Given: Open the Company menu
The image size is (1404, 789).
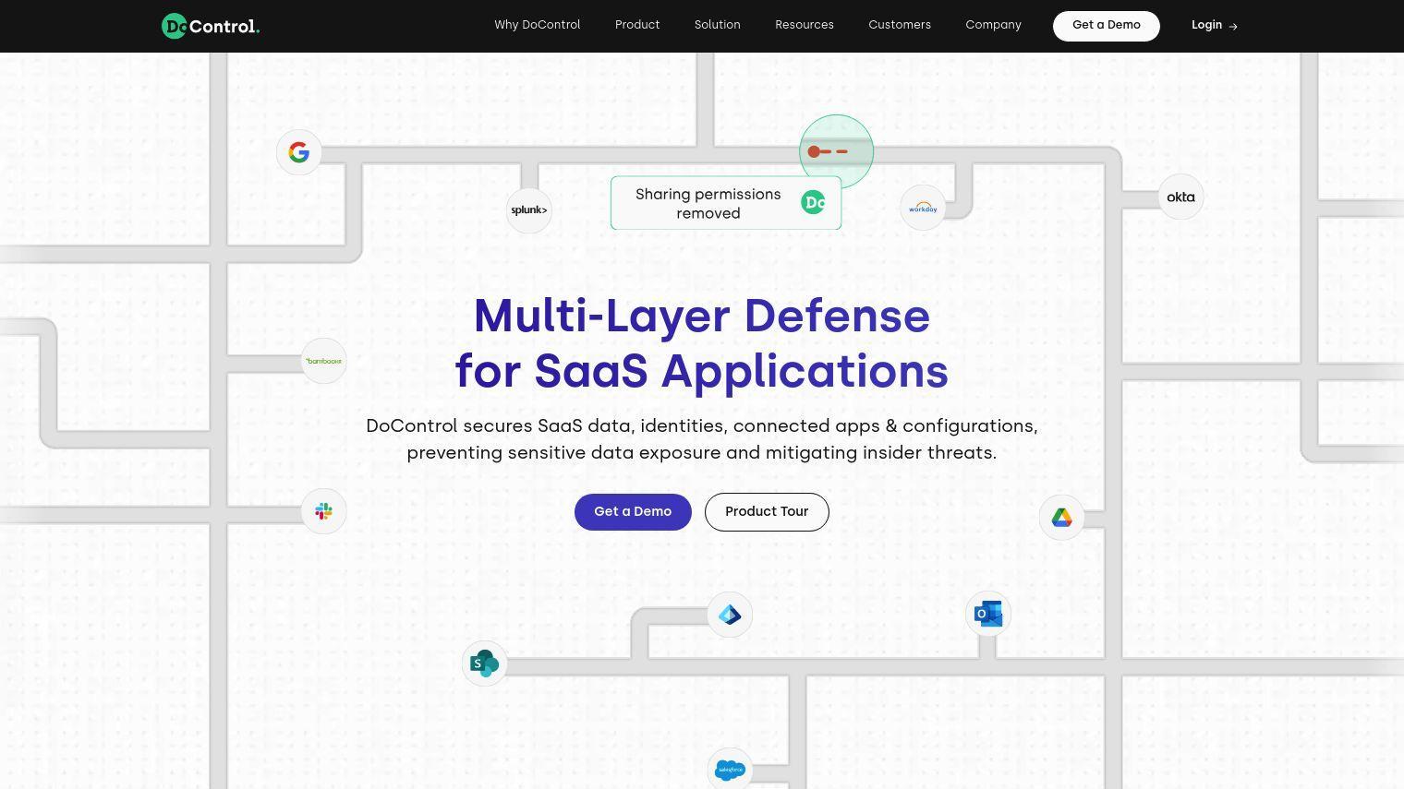Looking at the screenshot, I should click(x=994, y=25).
